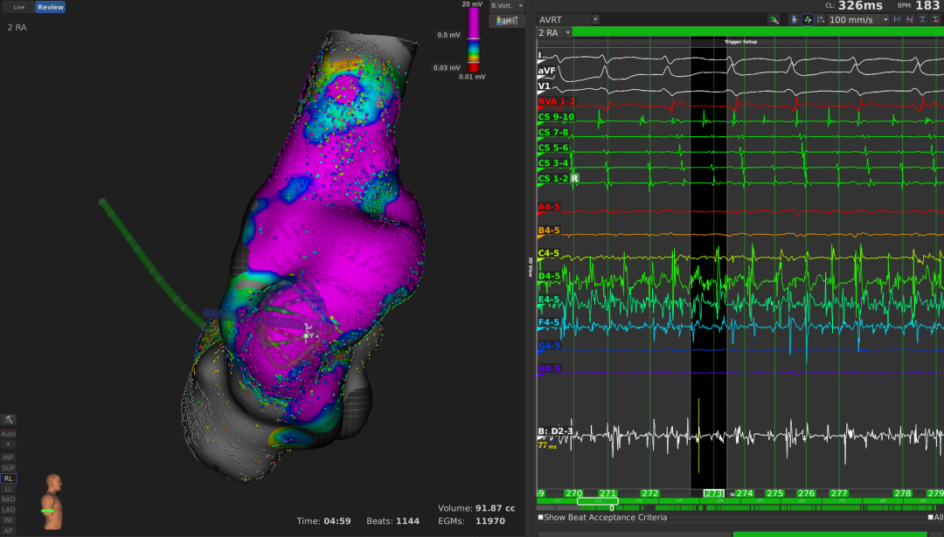The image size is (944, 537).
Task: Switch to the Review tab
Action: [x=50, y=7]
